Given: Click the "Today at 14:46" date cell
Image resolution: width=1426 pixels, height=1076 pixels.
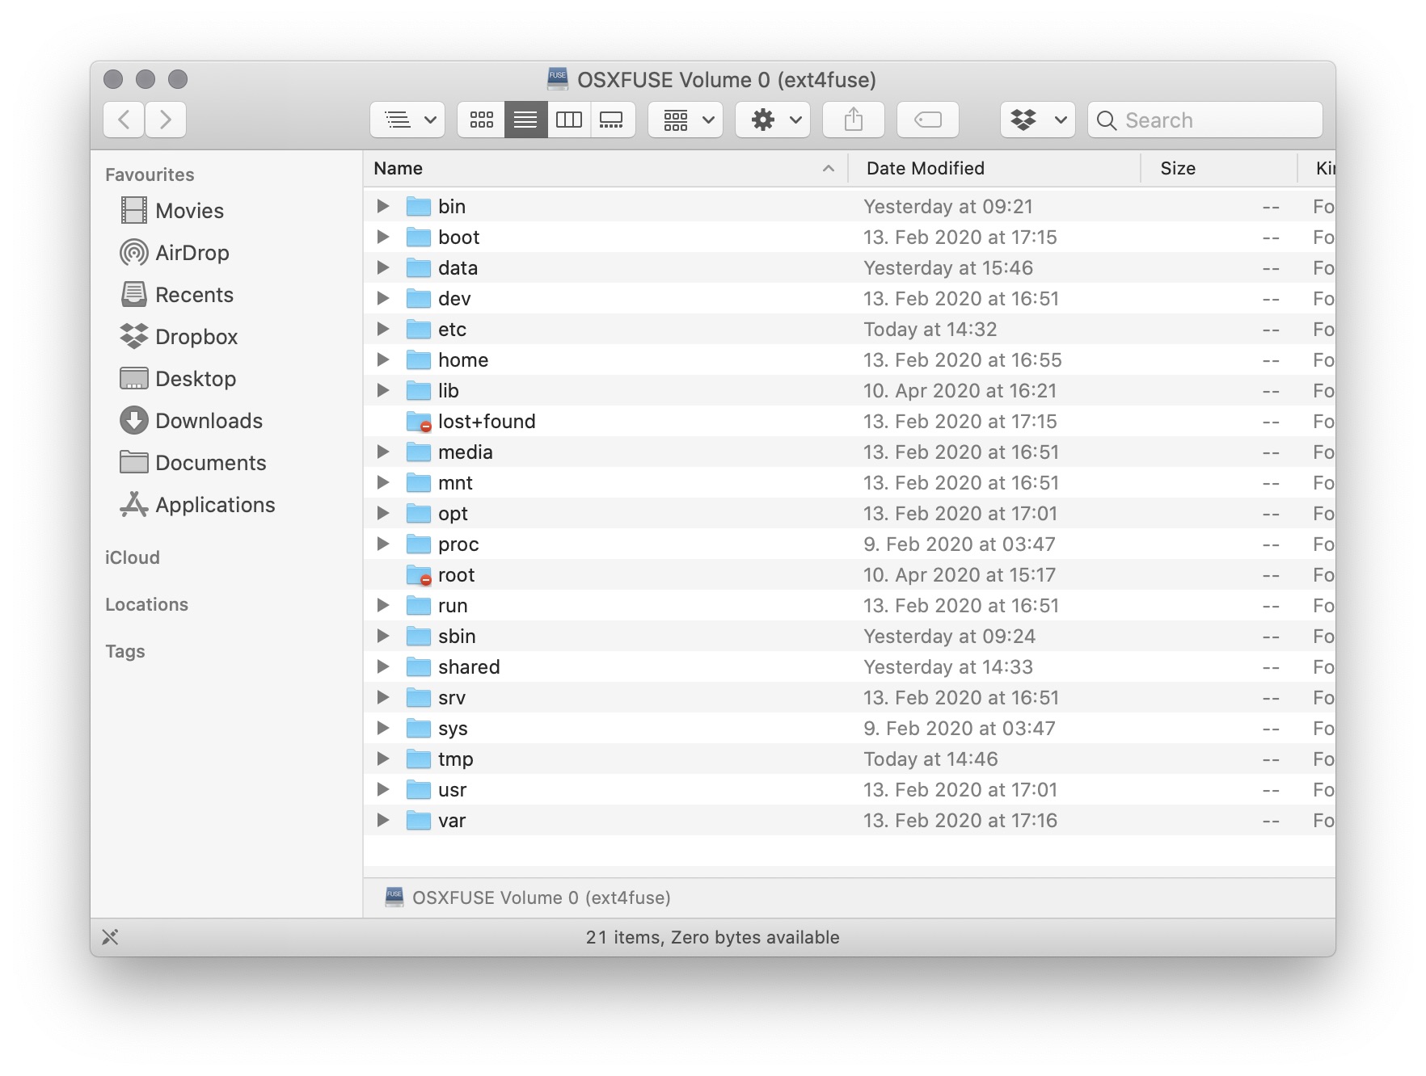Looking at the screenshot, I should coord(930,759).
